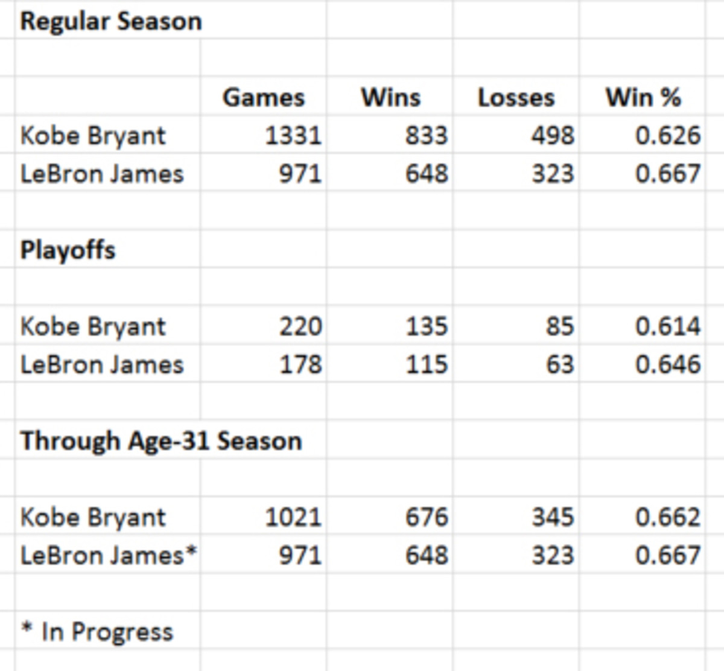The width and height of the screenshot is (724, 671).
Task: Select the "Regular Season" heading cell
Action: (111, 22)
